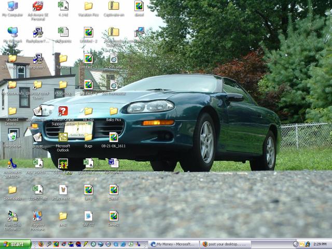Screen dimensions: 332x249
Task: Launch Firefox from the Quick Launch bar
Action: click(41, 244)
